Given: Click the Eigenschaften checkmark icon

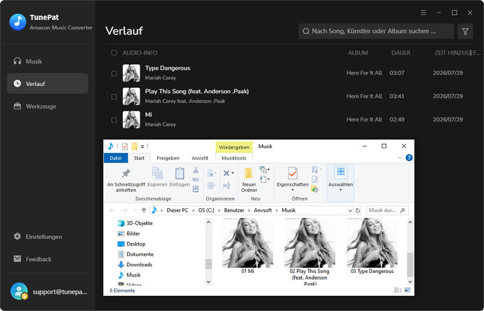Looking at the screenshot, I should 292,173.
